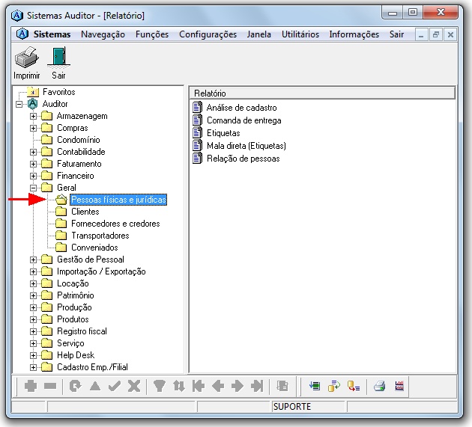Click the Relatório column header

tap(322, 93)
